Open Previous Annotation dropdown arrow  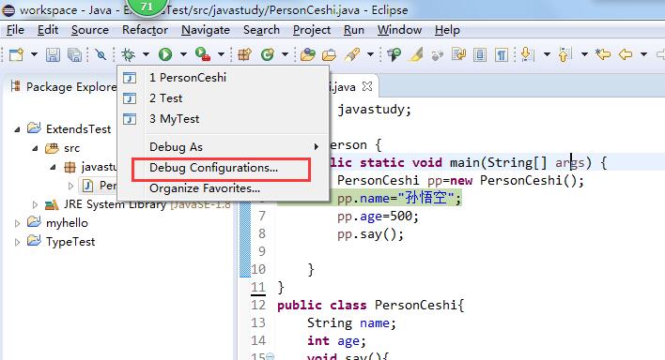(584, 54)
